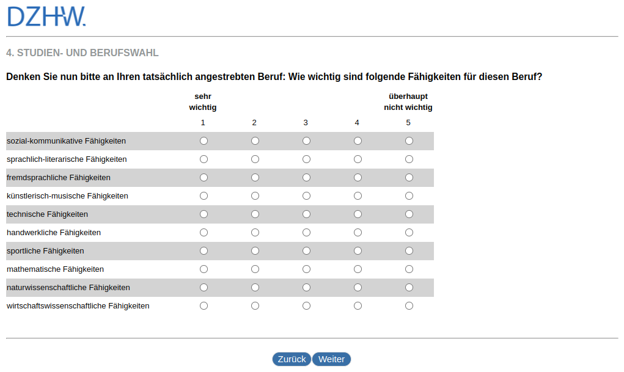Rate fremdsprachliche Fähigkeiten as 5
Screen dimensions: 624x372
pyautogui.click(x=409, y=178)
